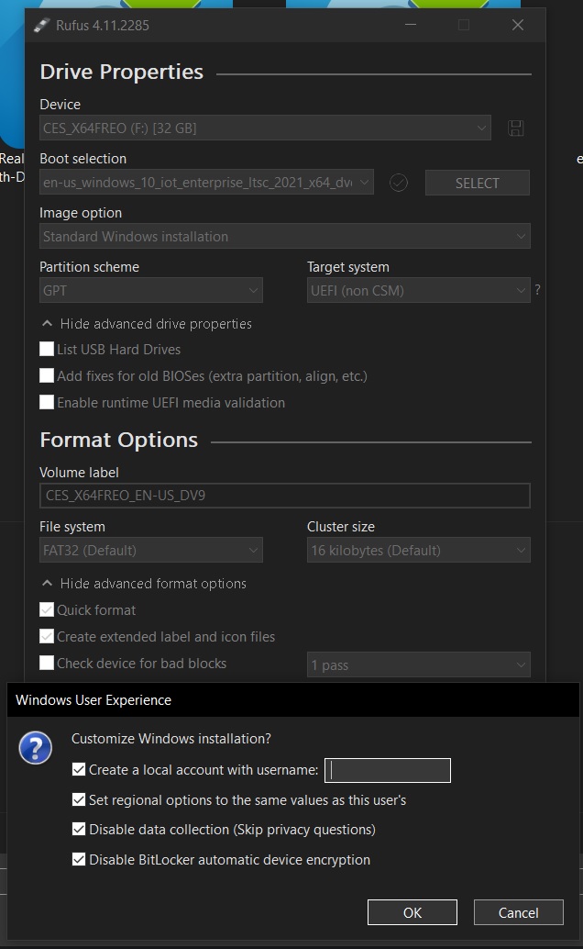The width and height of the screenshot is (583, 949).
Task: Click the target system help question mark
Action: [537, 290]
